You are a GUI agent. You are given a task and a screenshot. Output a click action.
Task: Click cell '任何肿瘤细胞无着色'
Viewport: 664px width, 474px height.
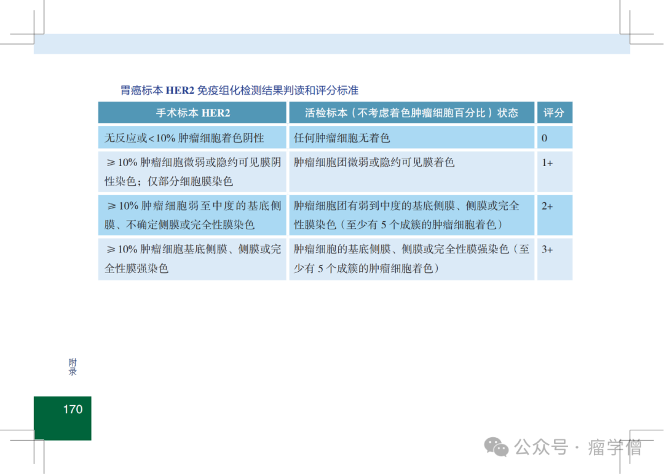click(x=411, y=137)
